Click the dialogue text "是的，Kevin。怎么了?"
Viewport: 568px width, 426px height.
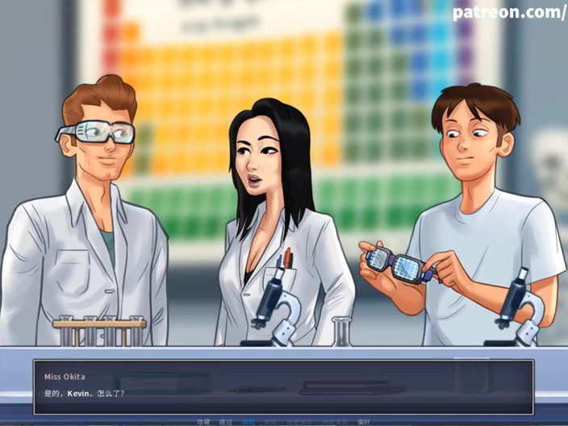(84, 394)
